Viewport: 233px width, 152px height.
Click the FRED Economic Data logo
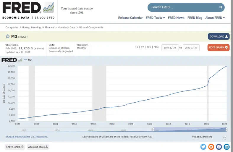pos(28,11)
